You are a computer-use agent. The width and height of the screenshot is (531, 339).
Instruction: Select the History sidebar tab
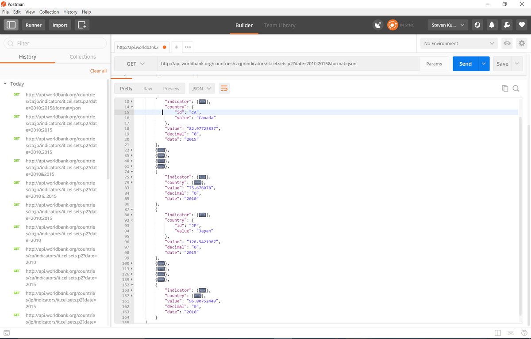[x=27, y=56]
